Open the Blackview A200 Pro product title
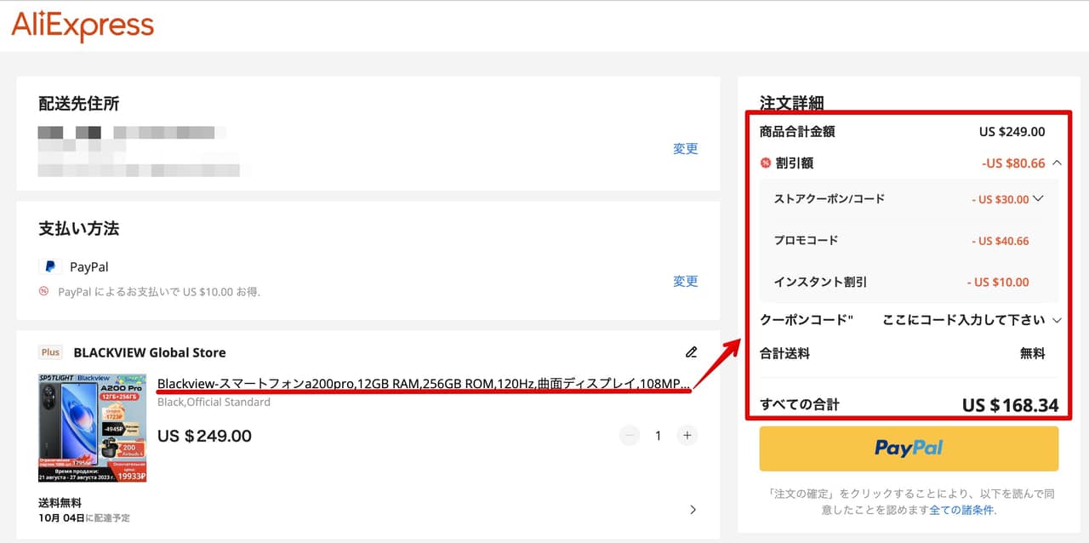1089x543 pixels. pyautogui.click(x=424, y=385)
